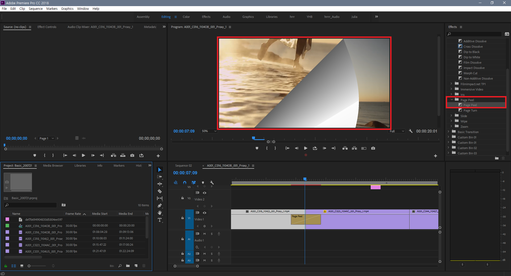Image resolution: width=511 pixels, height=276 pixels.
Task: Select the Hand tool
Action: (x=160, y=213)
